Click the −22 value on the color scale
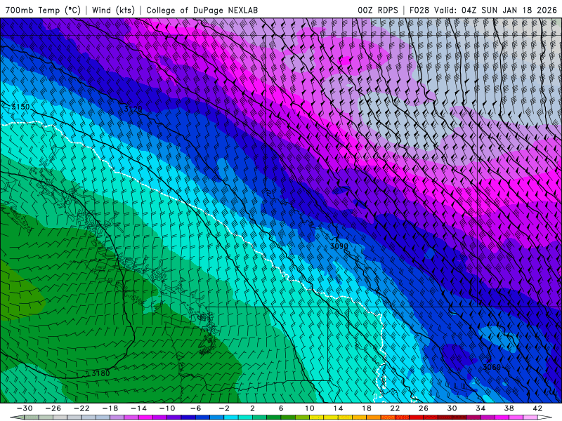This screenshot has width=562, height=421. pyautogui.click(x=81, y=408)
